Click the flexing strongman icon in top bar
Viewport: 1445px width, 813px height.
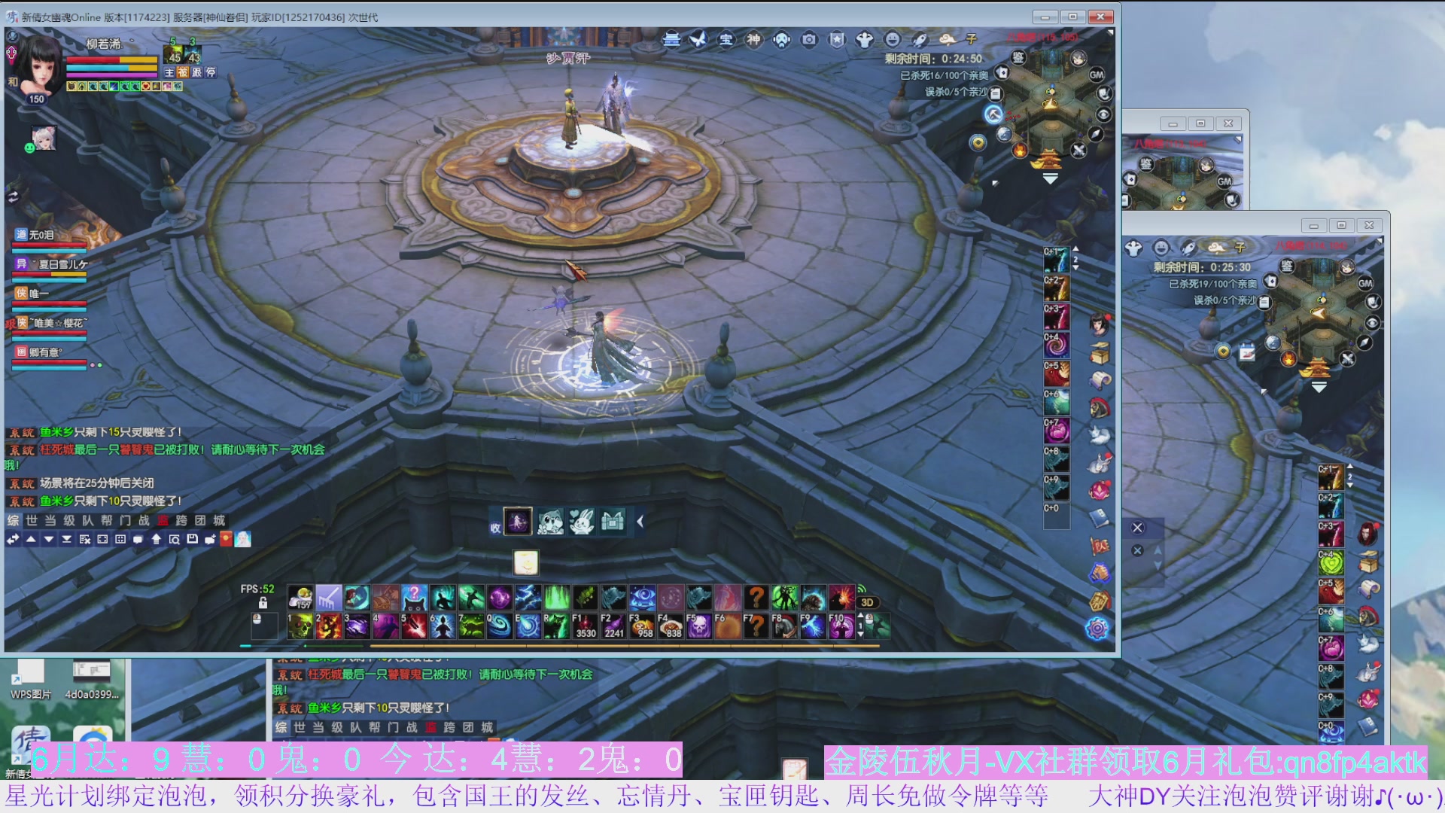[x=865, y=39]
